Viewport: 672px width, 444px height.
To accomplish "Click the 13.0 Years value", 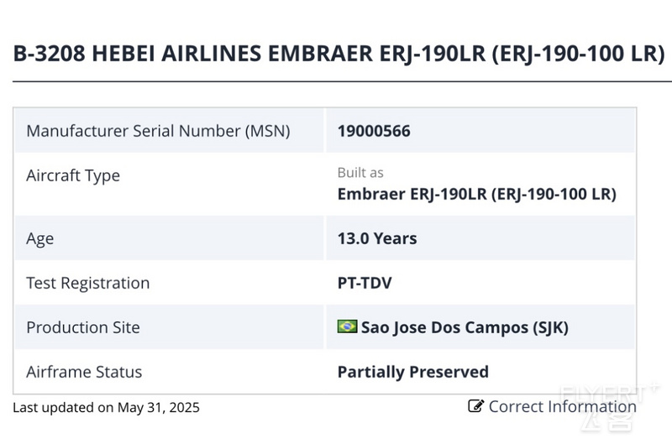I will [x=377, y=238].
